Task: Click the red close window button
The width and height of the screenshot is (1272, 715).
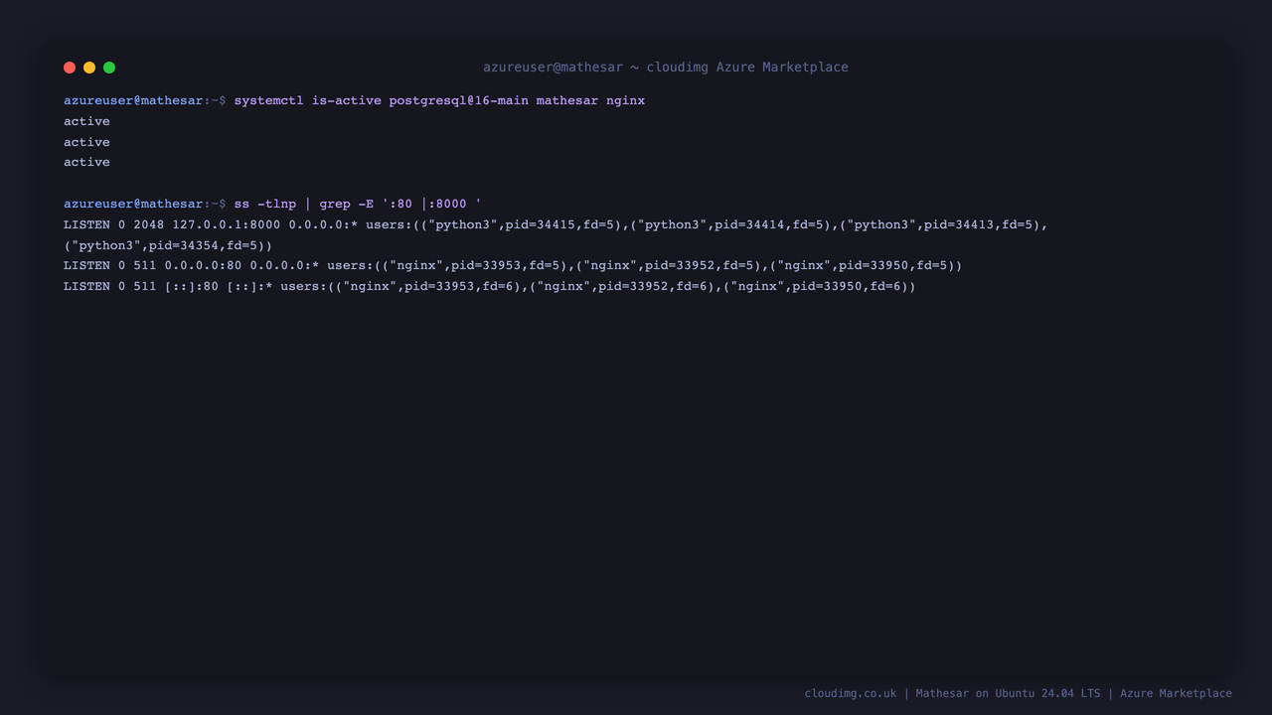Action: [70, 68]
